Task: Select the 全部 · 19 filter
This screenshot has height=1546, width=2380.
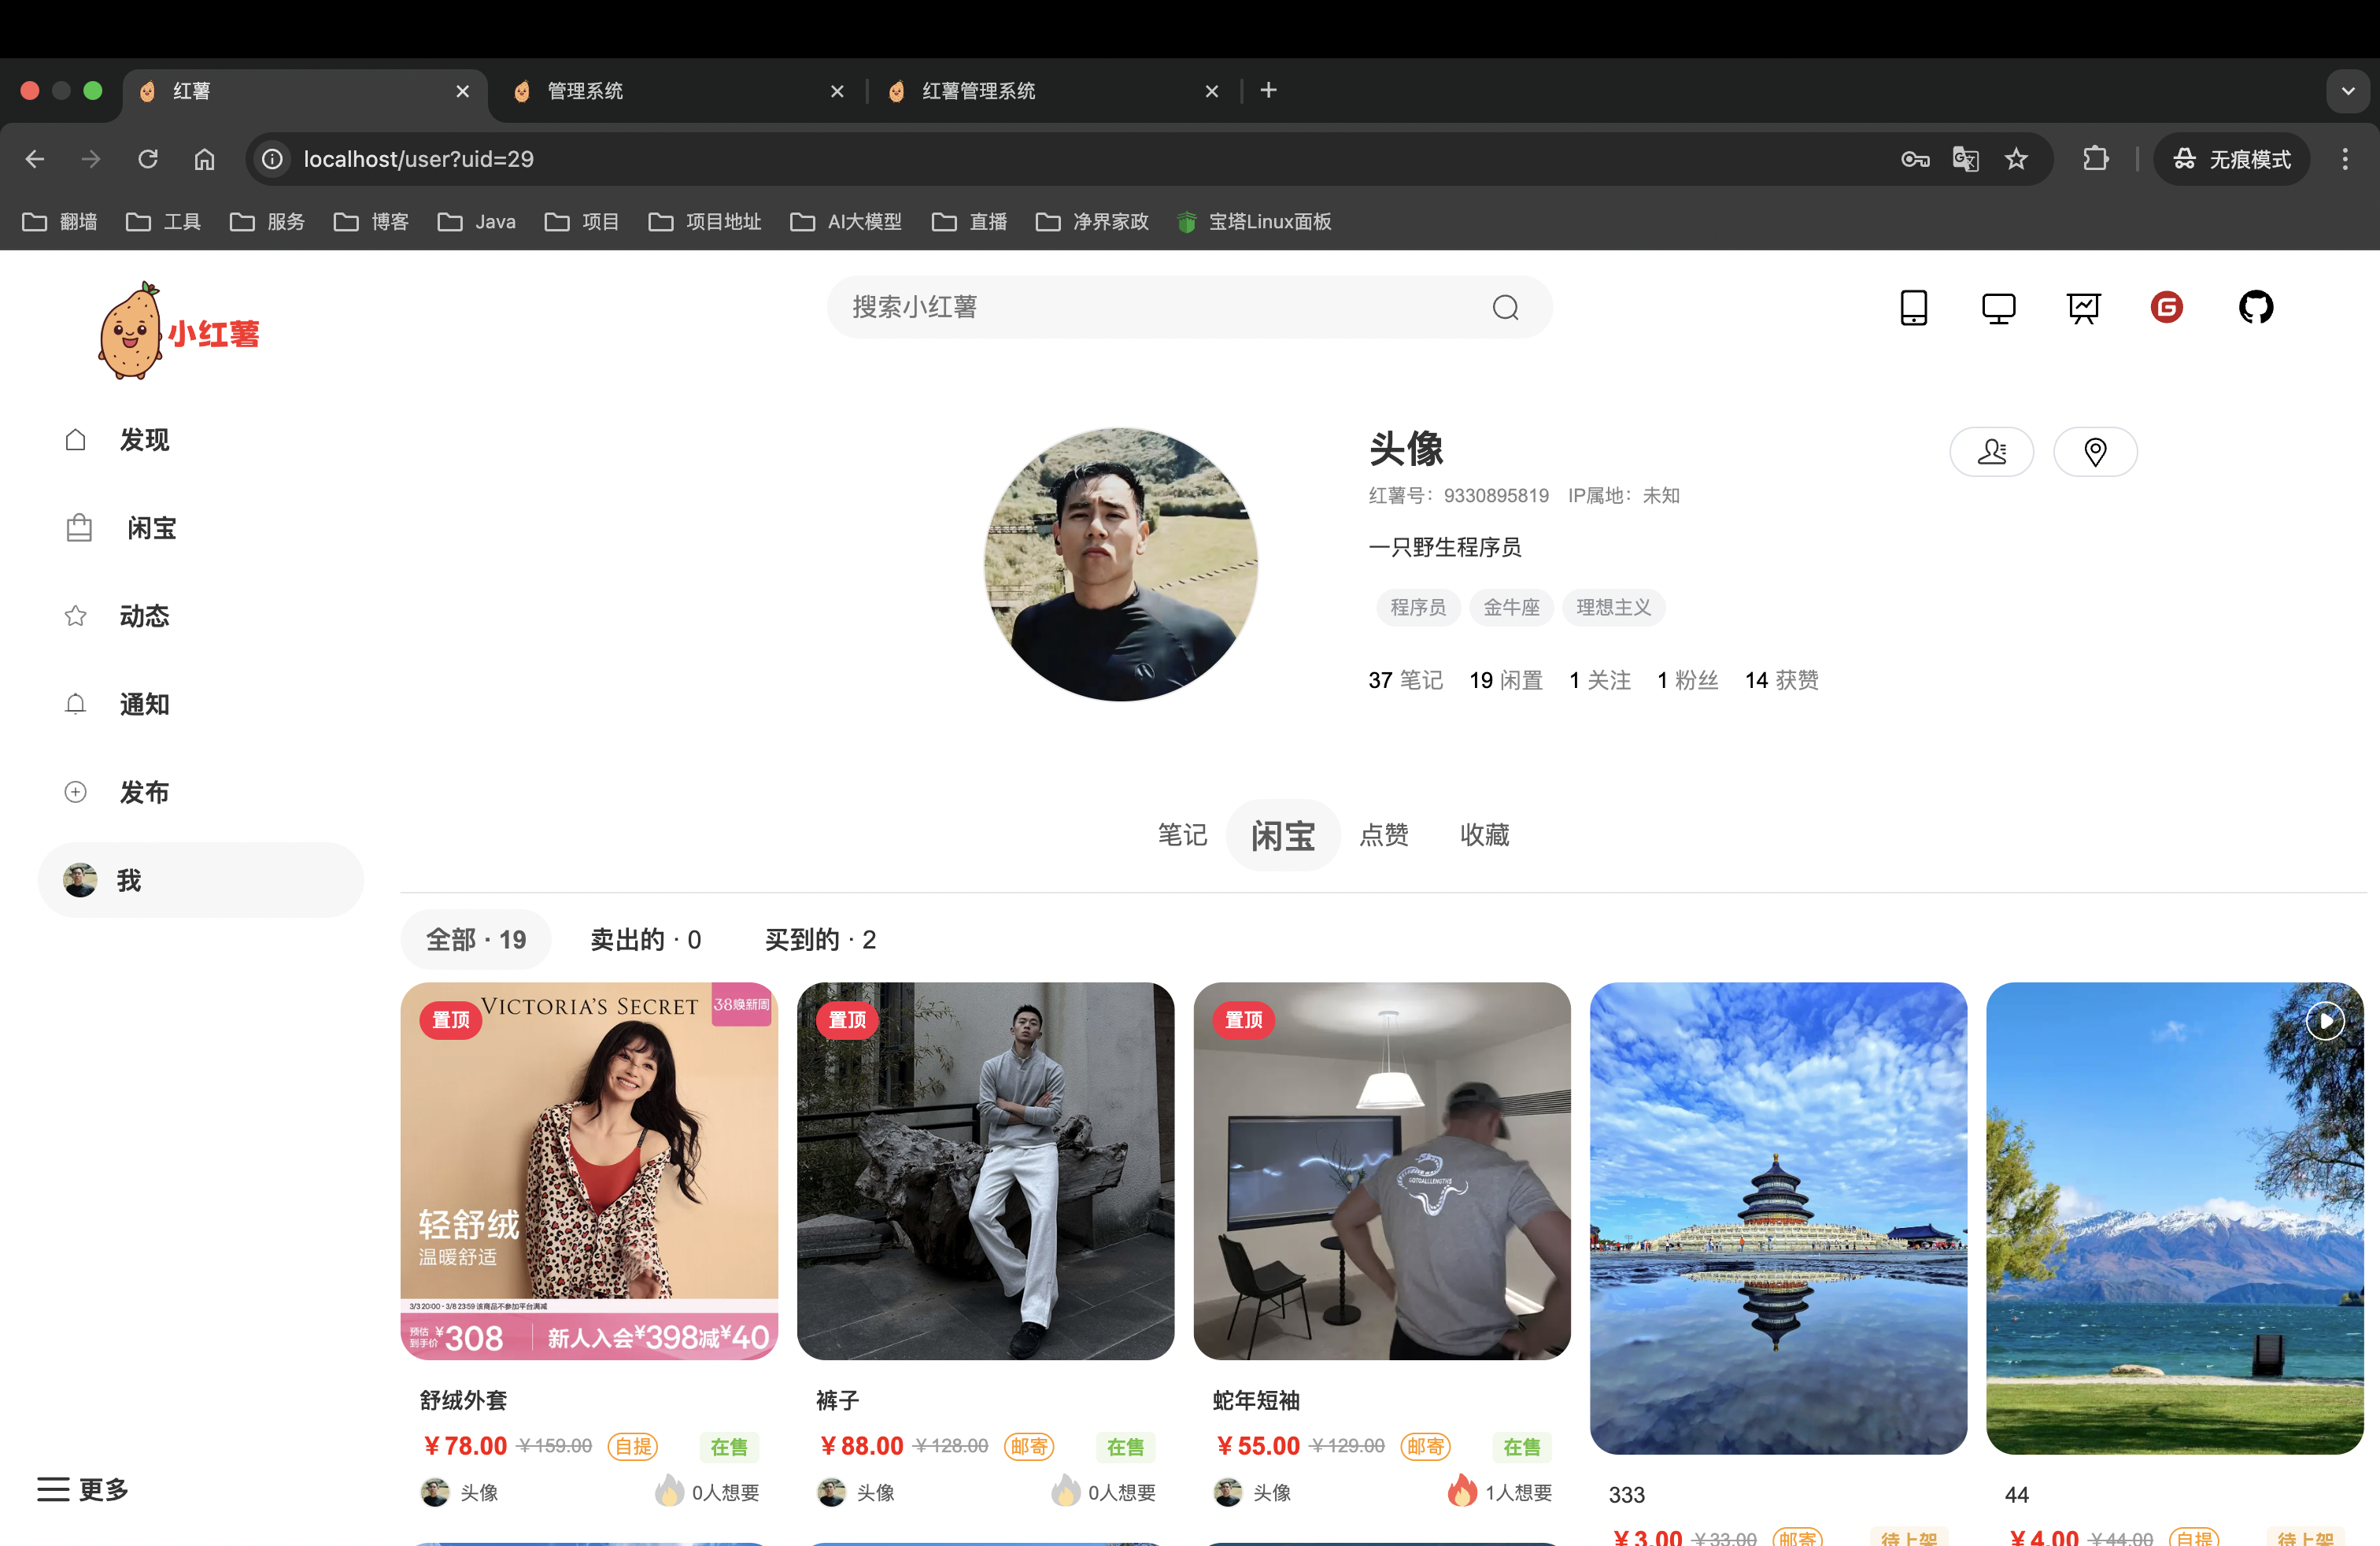Action: coord(475,939)
